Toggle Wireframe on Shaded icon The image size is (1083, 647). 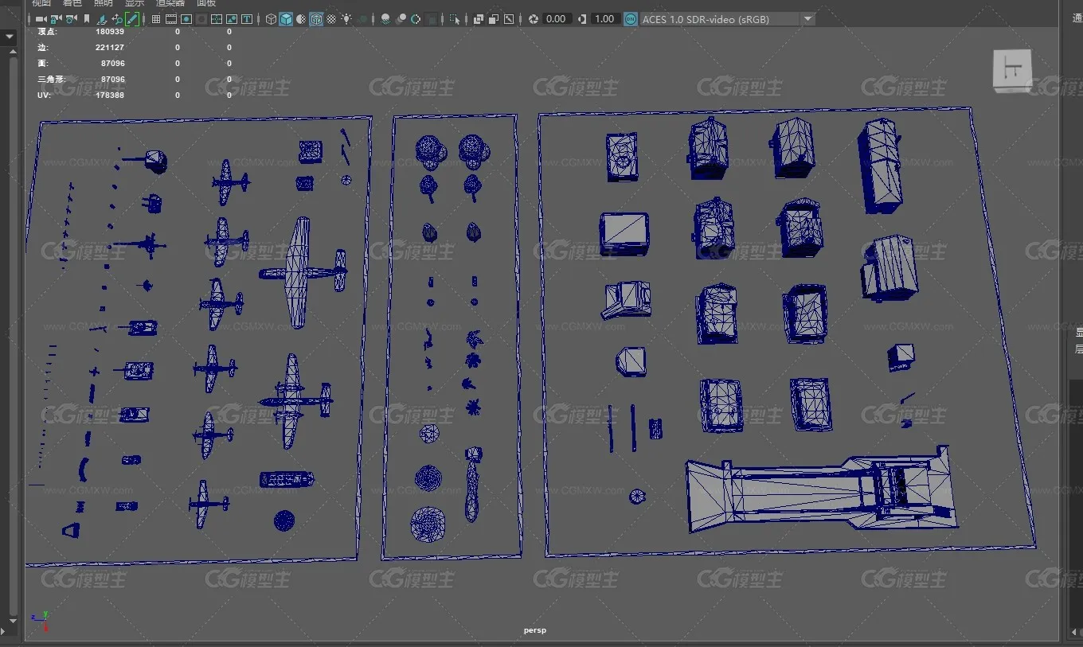316,19
